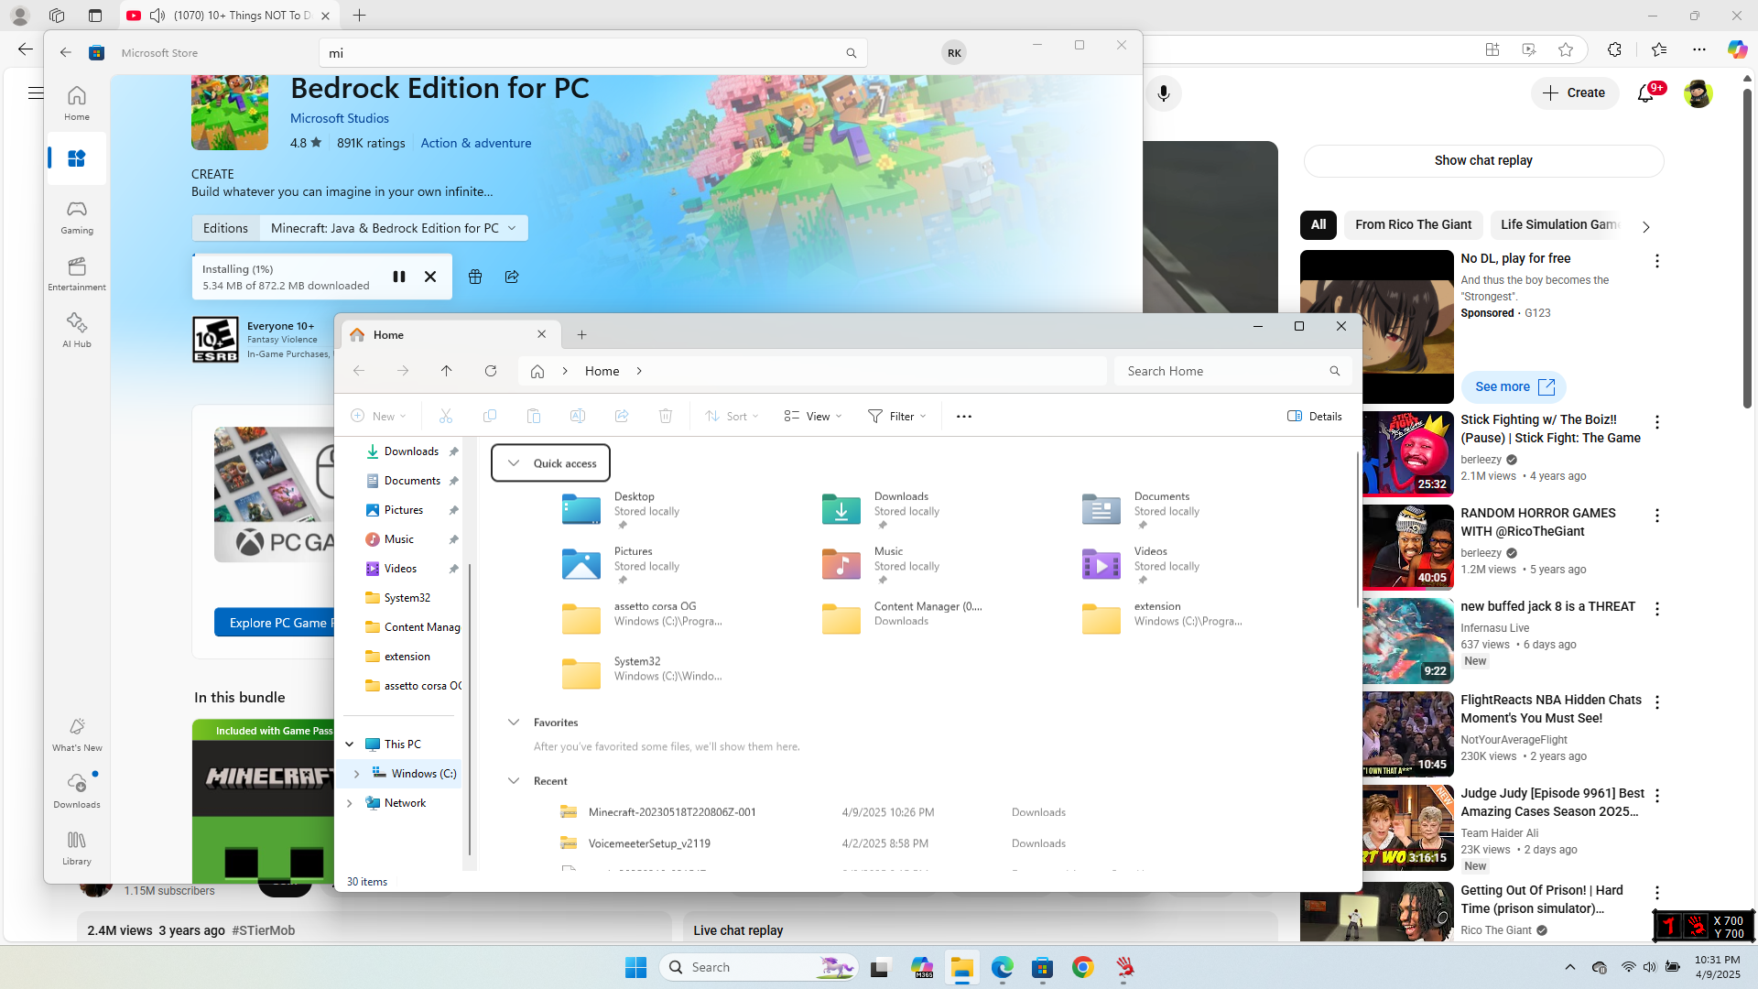Click the Refresh icon in File Explorer
1758x989 pixels.
491,371
